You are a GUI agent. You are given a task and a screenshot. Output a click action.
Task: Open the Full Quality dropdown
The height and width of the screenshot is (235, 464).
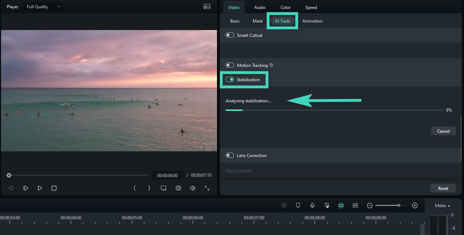44,6
